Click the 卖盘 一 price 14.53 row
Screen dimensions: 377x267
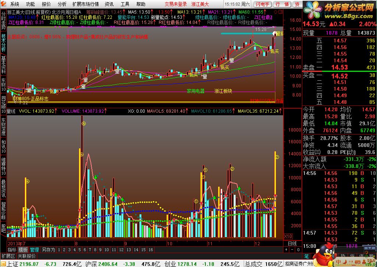click(339, 67)
